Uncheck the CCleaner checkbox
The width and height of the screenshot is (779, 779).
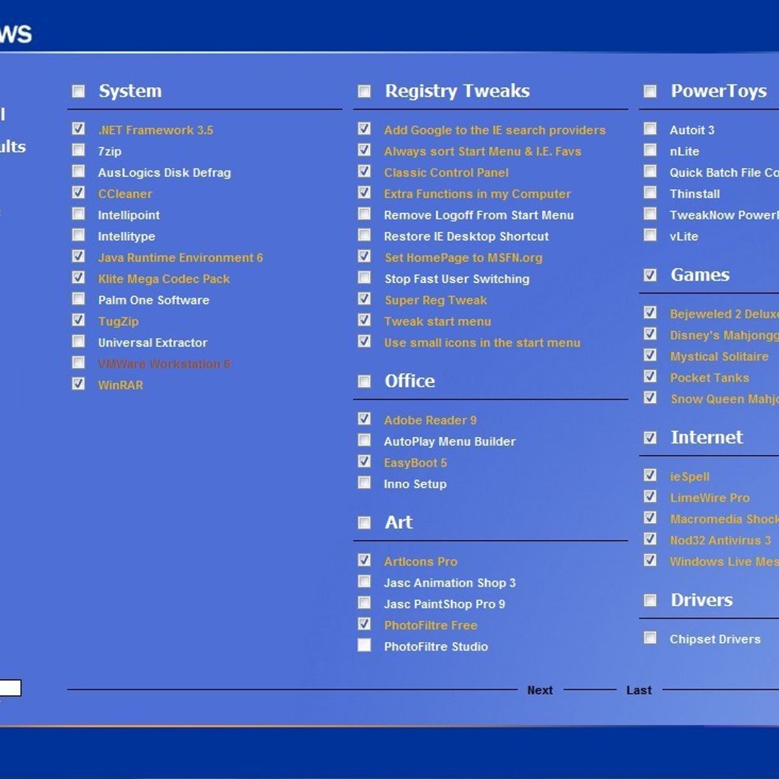click(x=79, y=193)
